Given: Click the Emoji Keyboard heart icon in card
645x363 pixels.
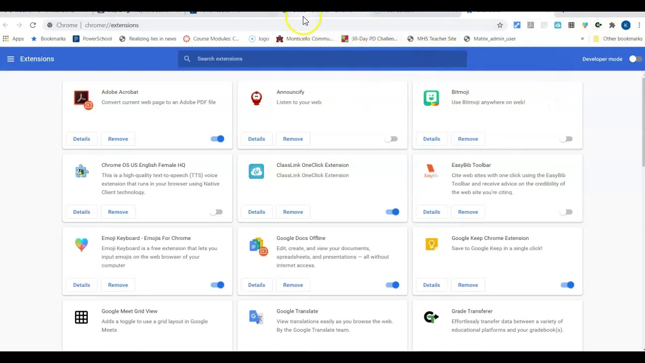Looking at the screenshot, I should tap(81, 245).
